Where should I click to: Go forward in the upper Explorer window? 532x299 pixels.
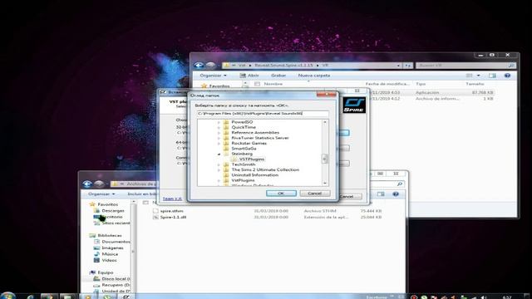click(210, 65)
